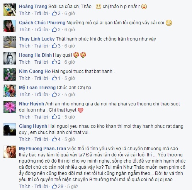Click the thumbs-up icon with 4 likes on Giang Huynh's comment
Image resolution: width=192 pixels, height=190 pixels.
click(x=54, y=139)
